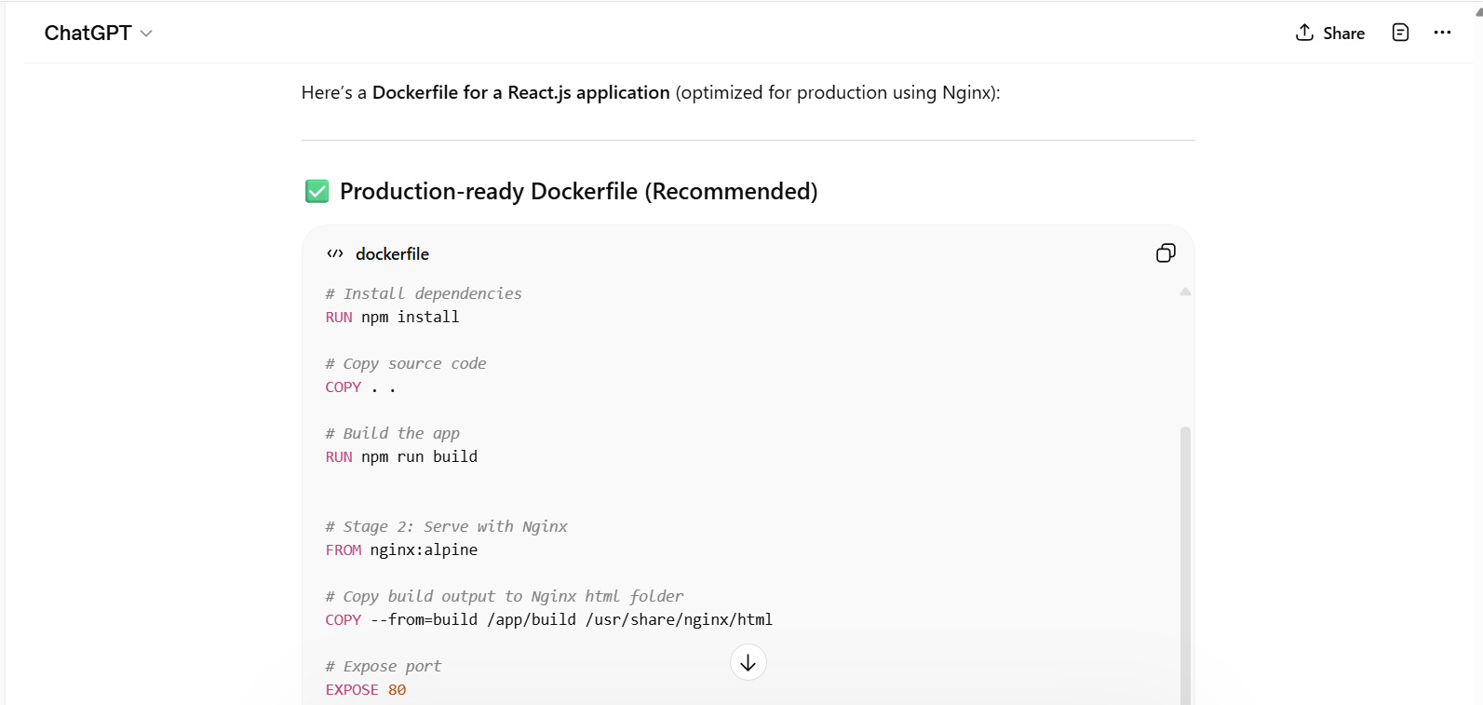Click the Production-ready Dockerfile heading text
This screenshot has height=705, width=1483.
coord(578,192)
